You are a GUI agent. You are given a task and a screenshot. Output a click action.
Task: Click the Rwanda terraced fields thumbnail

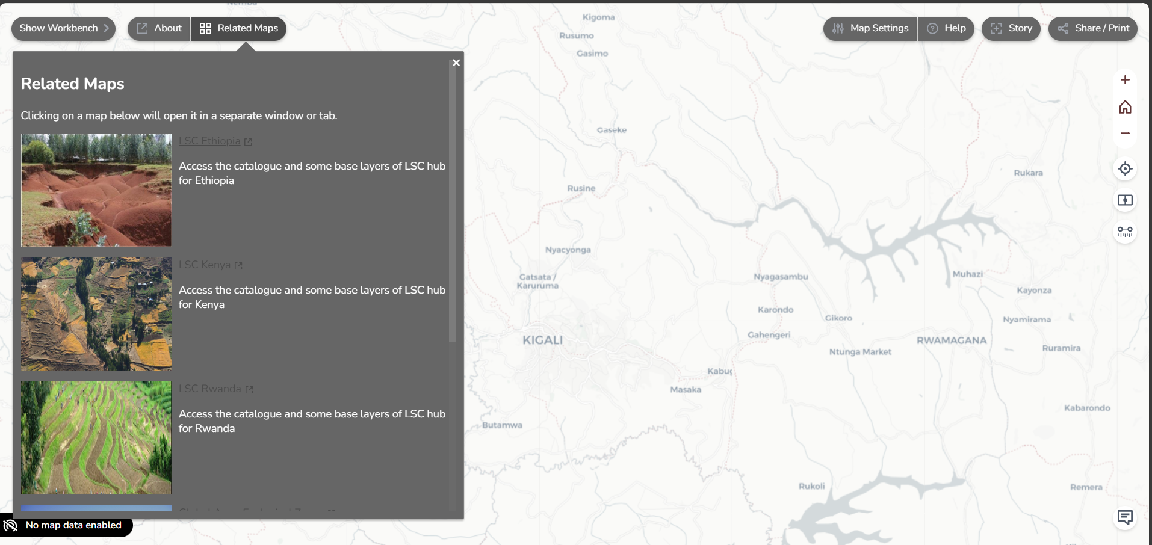[96, 438]
